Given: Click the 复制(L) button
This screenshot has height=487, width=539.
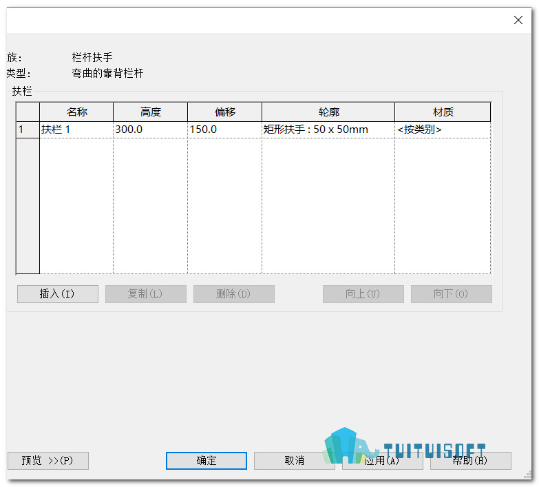Looking at the screenshot, I should click(146, 293).
